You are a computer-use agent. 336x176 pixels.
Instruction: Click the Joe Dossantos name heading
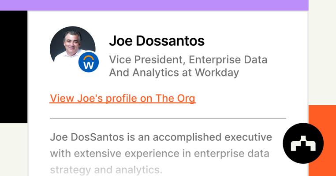157,41
